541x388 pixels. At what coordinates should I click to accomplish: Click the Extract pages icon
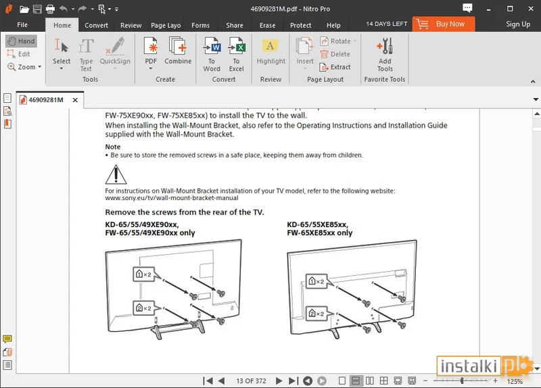click(x=335, y=67)
